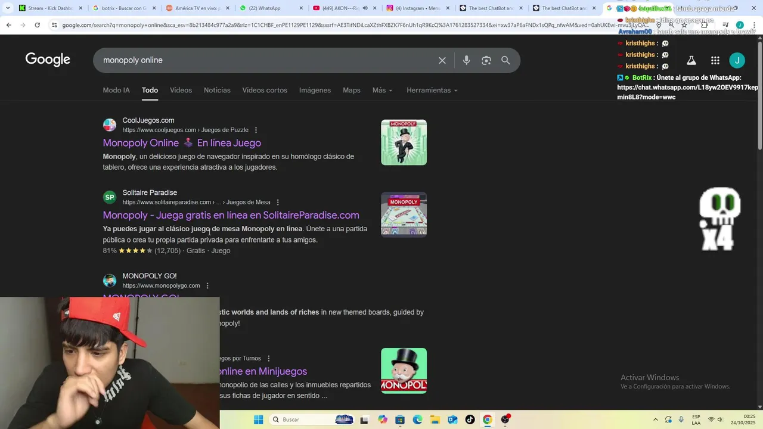Open Microsoft Edge from the taskbar

click(x=417, y=419)
